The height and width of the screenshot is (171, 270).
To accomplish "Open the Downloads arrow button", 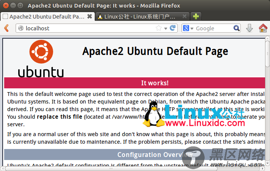I will click(x=249, y=28).
